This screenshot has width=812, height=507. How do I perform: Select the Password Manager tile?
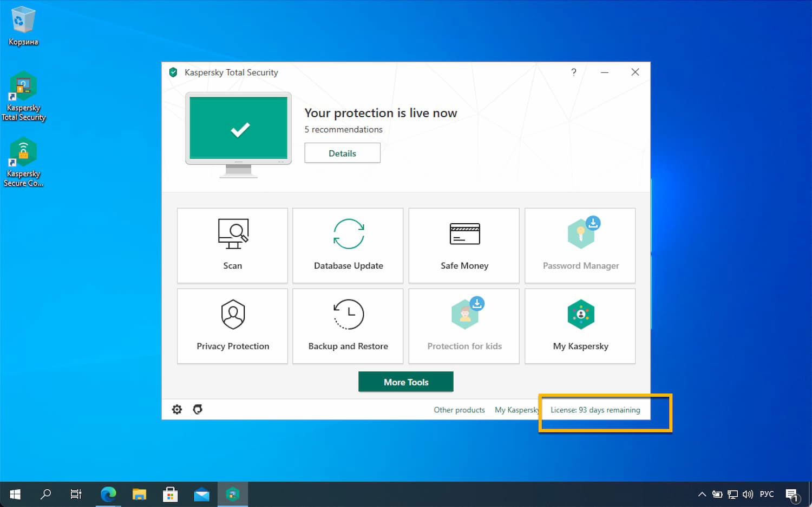pyautogui.click(x=580, y=245)
